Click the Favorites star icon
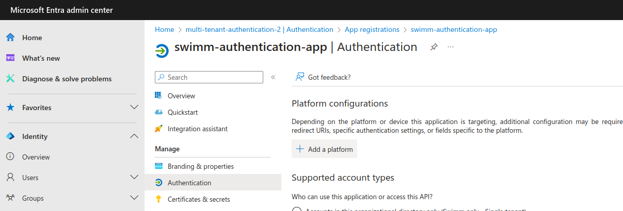The height and width of the screenshot is (211, 623). 10,108
